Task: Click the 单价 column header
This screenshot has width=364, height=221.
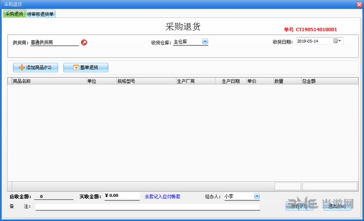Action: 260,81
